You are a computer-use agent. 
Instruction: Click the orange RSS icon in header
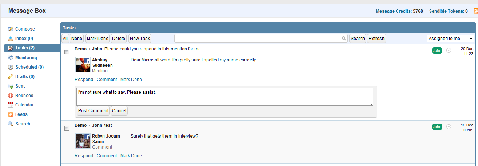pos(475,11)
